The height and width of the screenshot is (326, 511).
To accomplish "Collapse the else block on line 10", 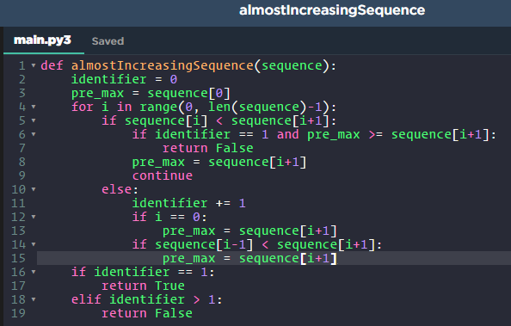I will click(34, 189).
